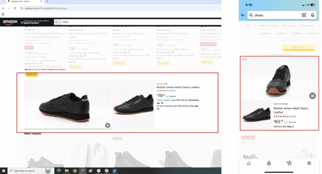Click the Best Seller badge under More results

[x=117, y=138]
